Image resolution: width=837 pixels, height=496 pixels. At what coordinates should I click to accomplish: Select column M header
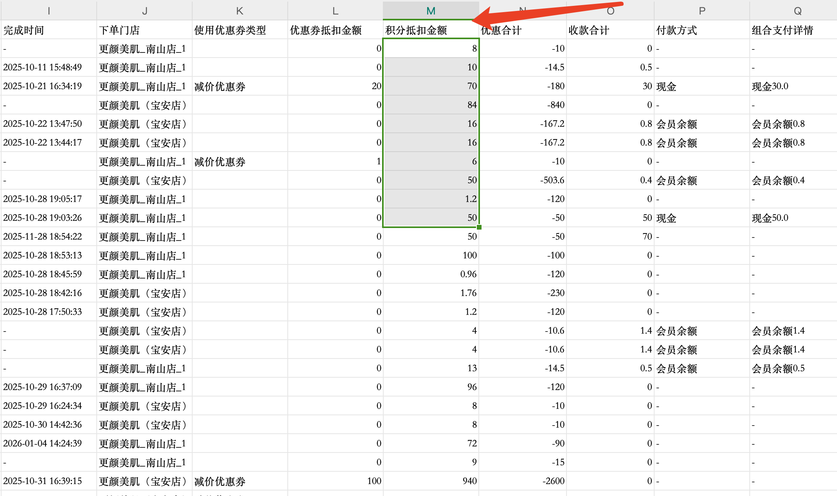tap(431, 11)
